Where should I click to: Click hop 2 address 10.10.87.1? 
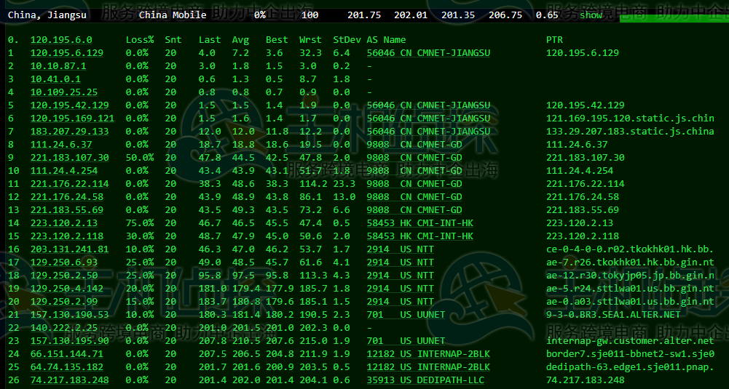point(58,66)
